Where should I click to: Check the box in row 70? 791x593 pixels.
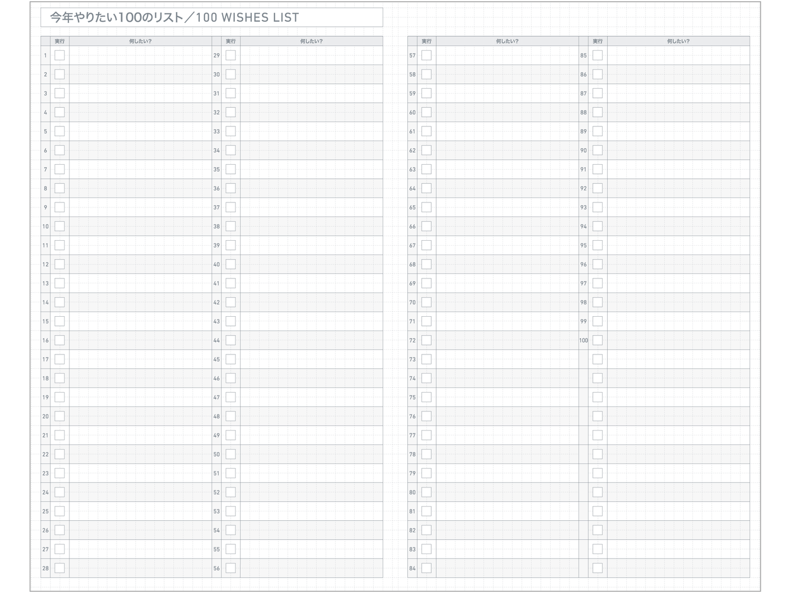click(426, 302)
